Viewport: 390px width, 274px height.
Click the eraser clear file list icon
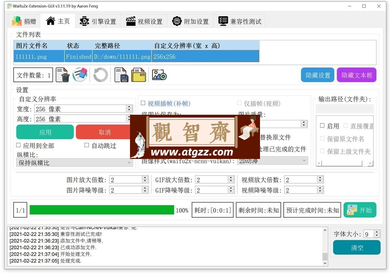pos(80,75)
